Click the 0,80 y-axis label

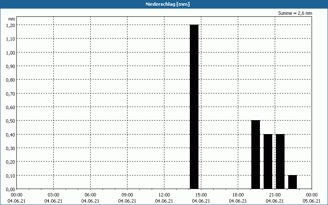pos(11,80)
